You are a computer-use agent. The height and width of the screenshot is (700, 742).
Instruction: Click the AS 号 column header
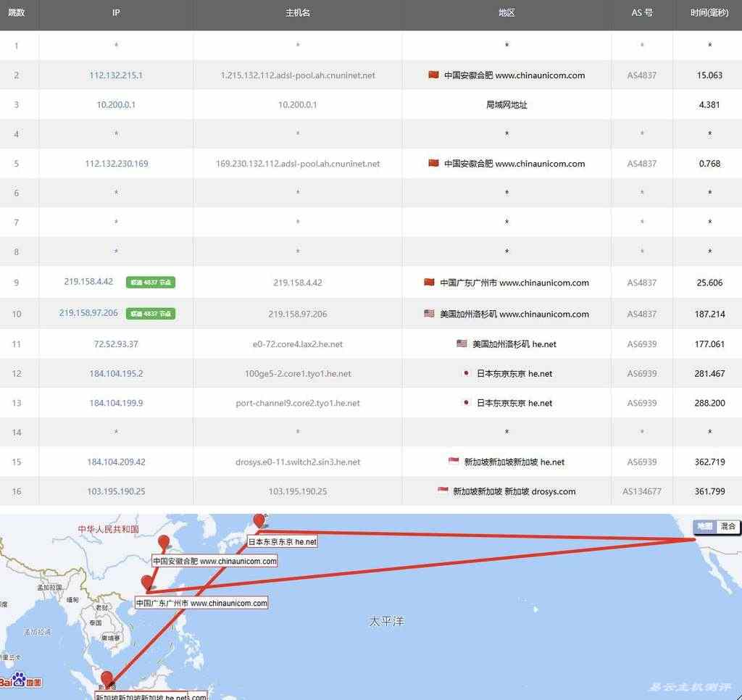click(x=642, y=13)
